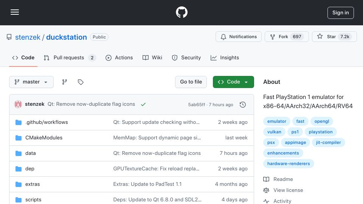Open the Activity link
The width and height of the screenshot is (363, 204).
coord(277,201)
